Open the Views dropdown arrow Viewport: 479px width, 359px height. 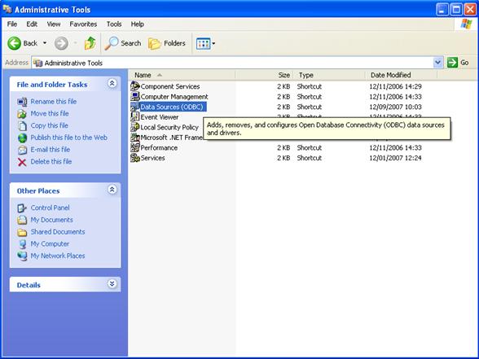pos(213,44)
